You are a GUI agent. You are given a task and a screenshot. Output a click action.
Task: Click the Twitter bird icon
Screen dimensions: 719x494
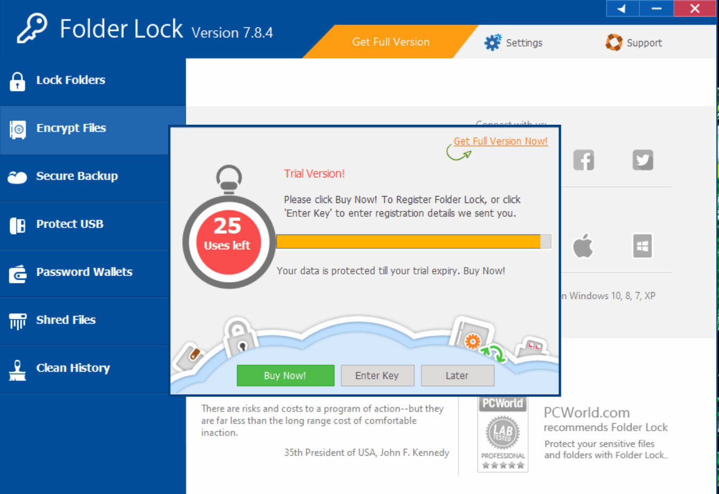click(643, 160)
